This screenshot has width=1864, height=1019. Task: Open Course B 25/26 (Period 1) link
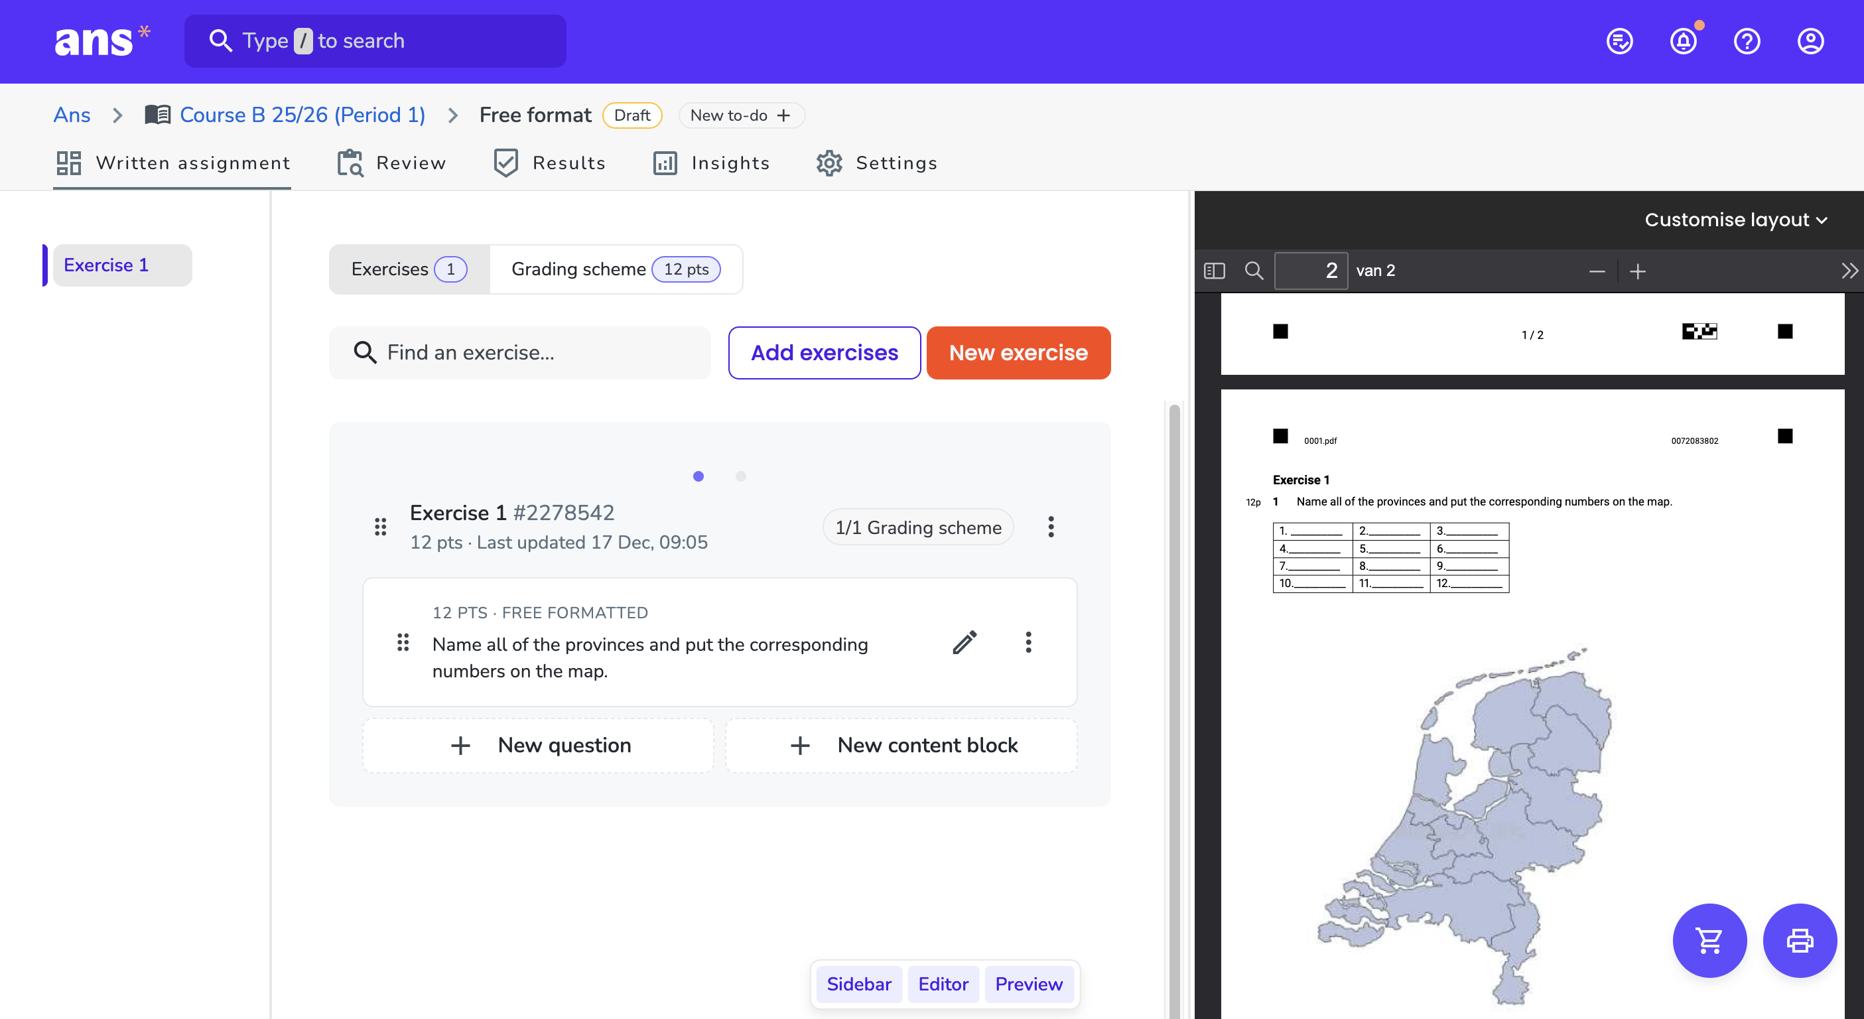pyautogui.click(x=302, y=114)
